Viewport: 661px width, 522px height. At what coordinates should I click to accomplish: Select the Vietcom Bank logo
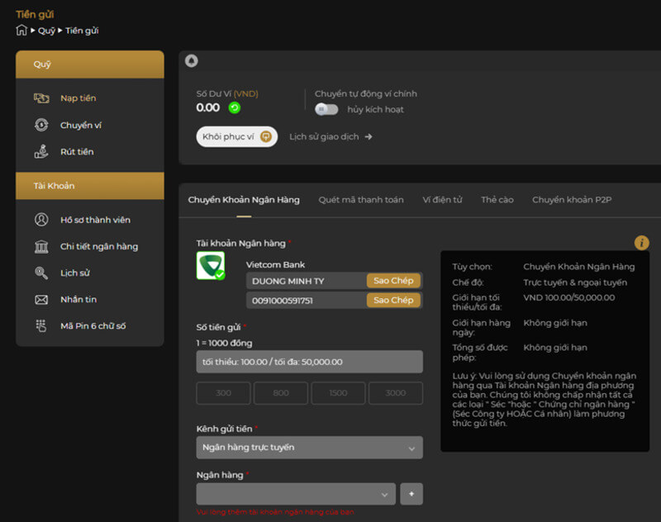(x=211, y=265)
